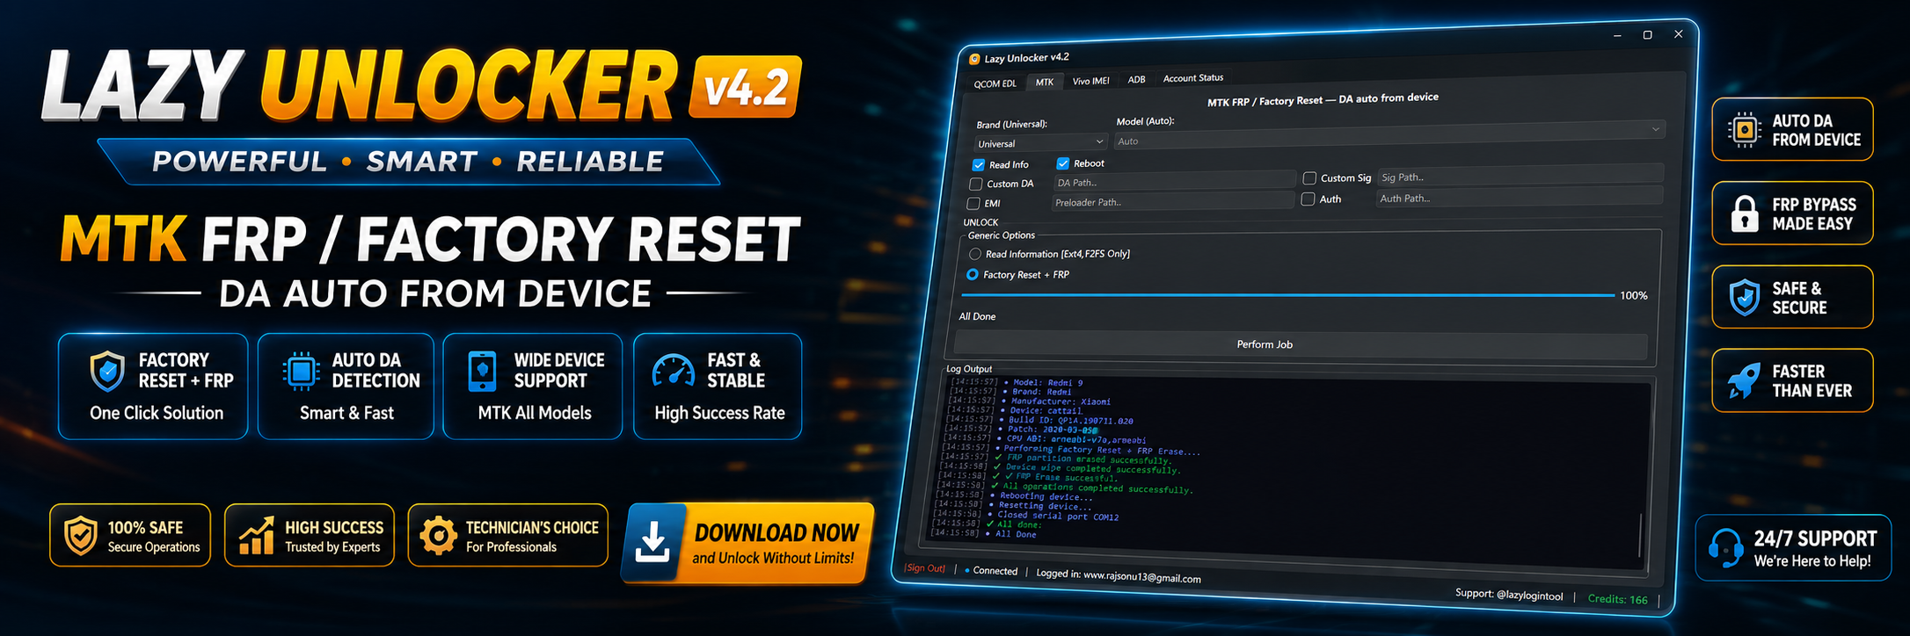This screenshot has height=636, width=1910.
Task: Click the speedometer icon on Fast & Stable card
Action: (x=674, y=371)
